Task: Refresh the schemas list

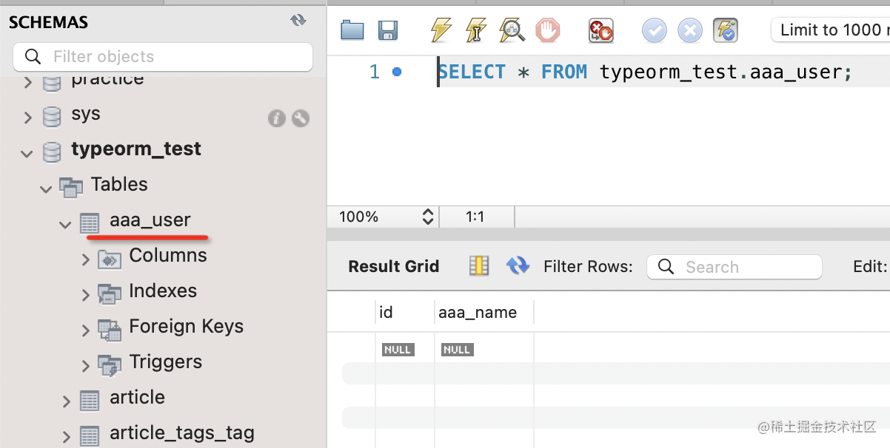Action: click(298, 21)
